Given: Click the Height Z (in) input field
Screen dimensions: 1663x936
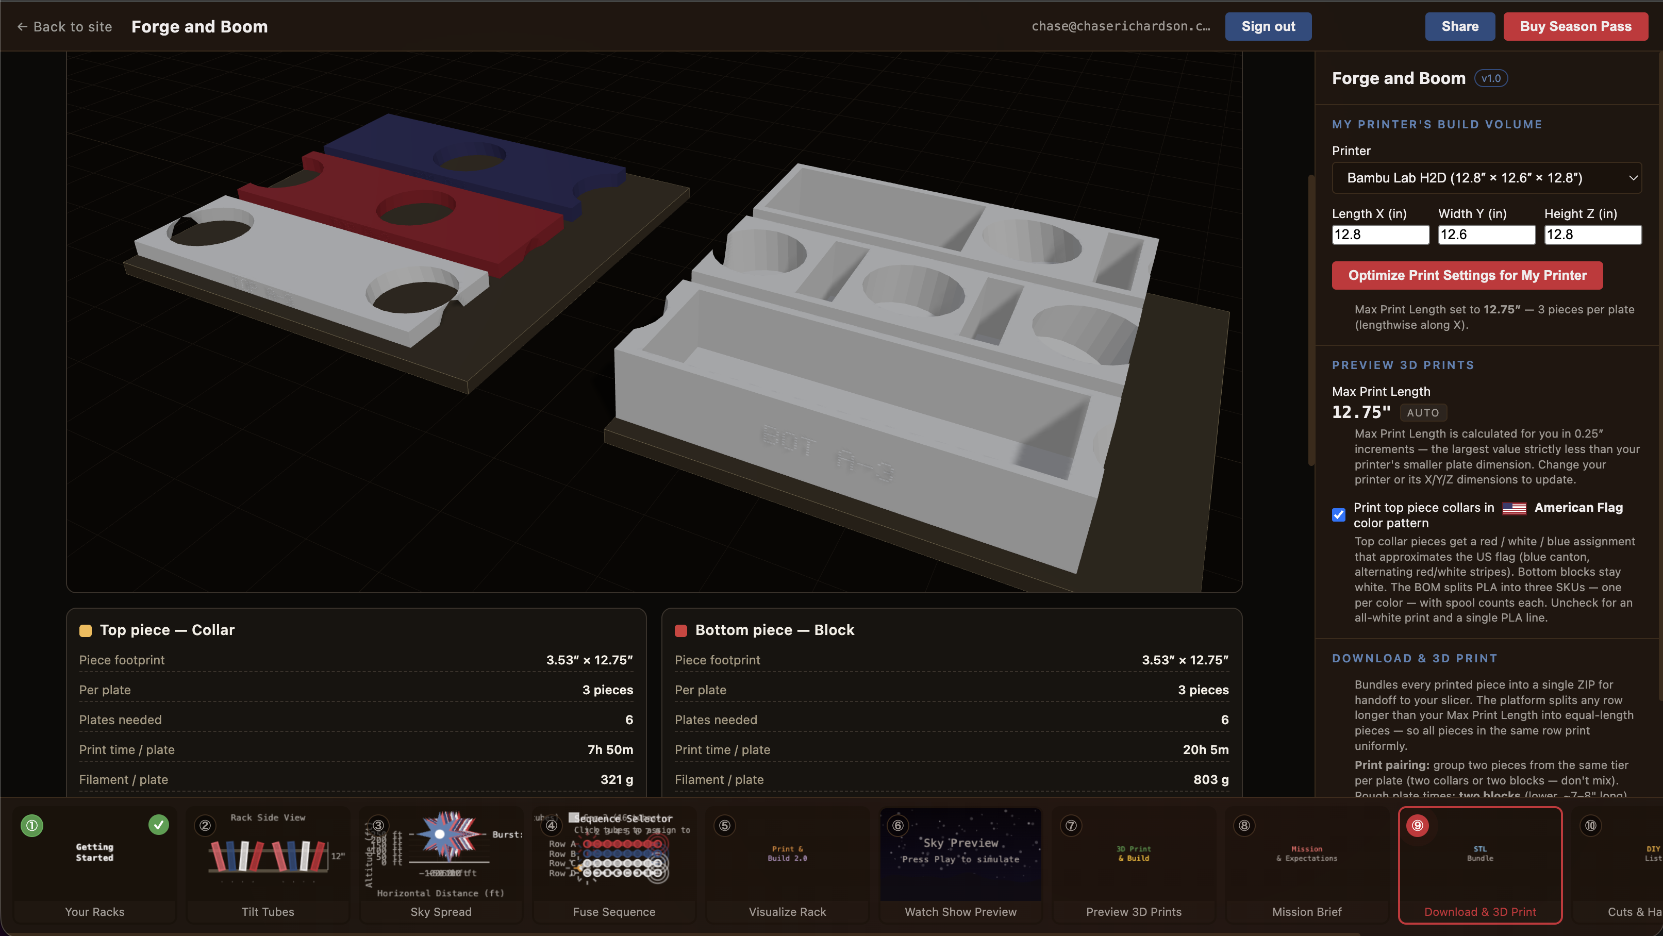Looking at the screenshot, I should point(1592,235).
